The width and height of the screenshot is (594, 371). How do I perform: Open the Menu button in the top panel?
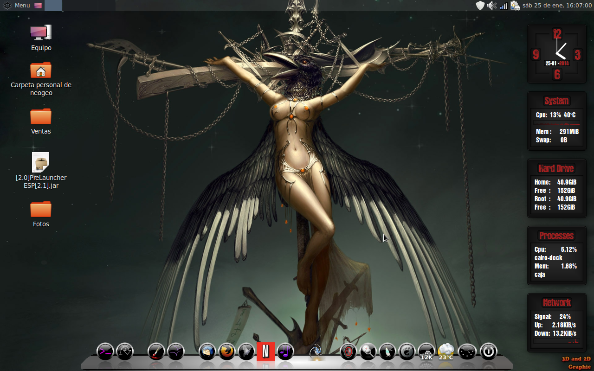coord(17,6)
